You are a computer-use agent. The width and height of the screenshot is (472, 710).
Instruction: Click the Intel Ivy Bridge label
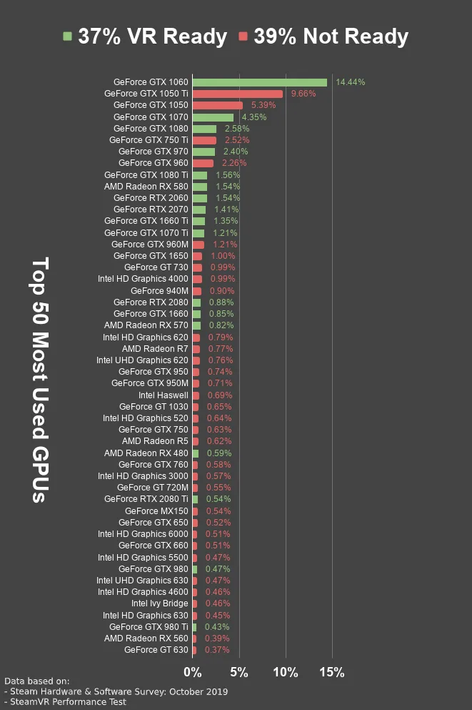tap(159, 603)
